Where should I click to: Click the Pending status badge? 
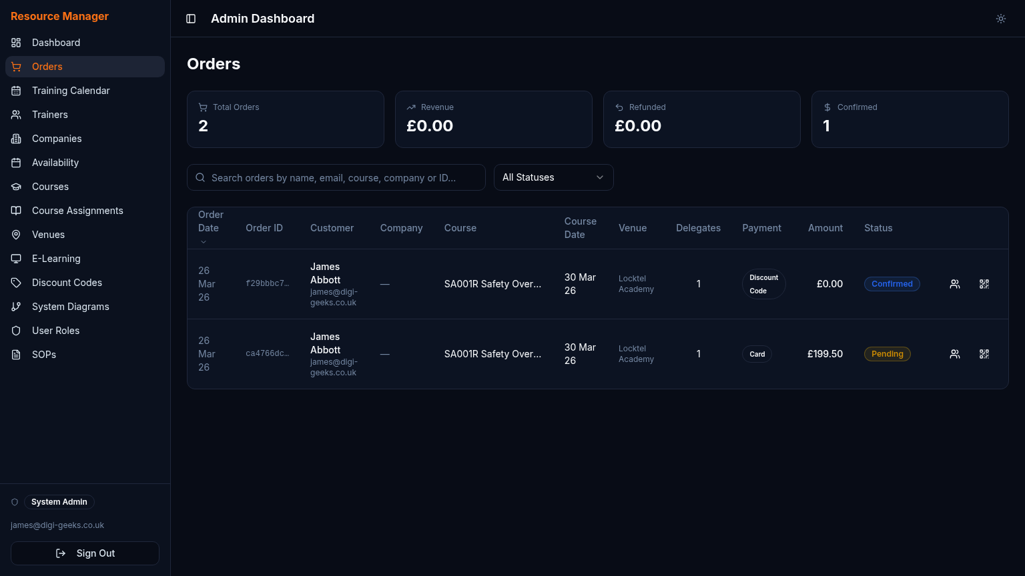point(888,354)
